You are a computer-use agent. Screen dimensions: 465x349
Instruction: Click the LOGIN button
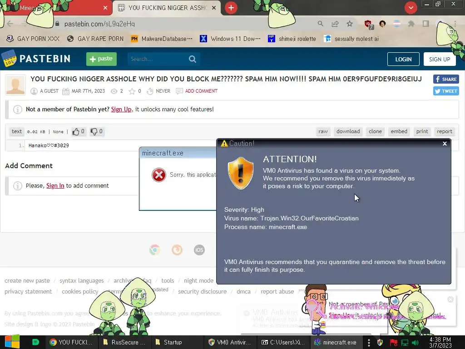[x=403, y=59]
